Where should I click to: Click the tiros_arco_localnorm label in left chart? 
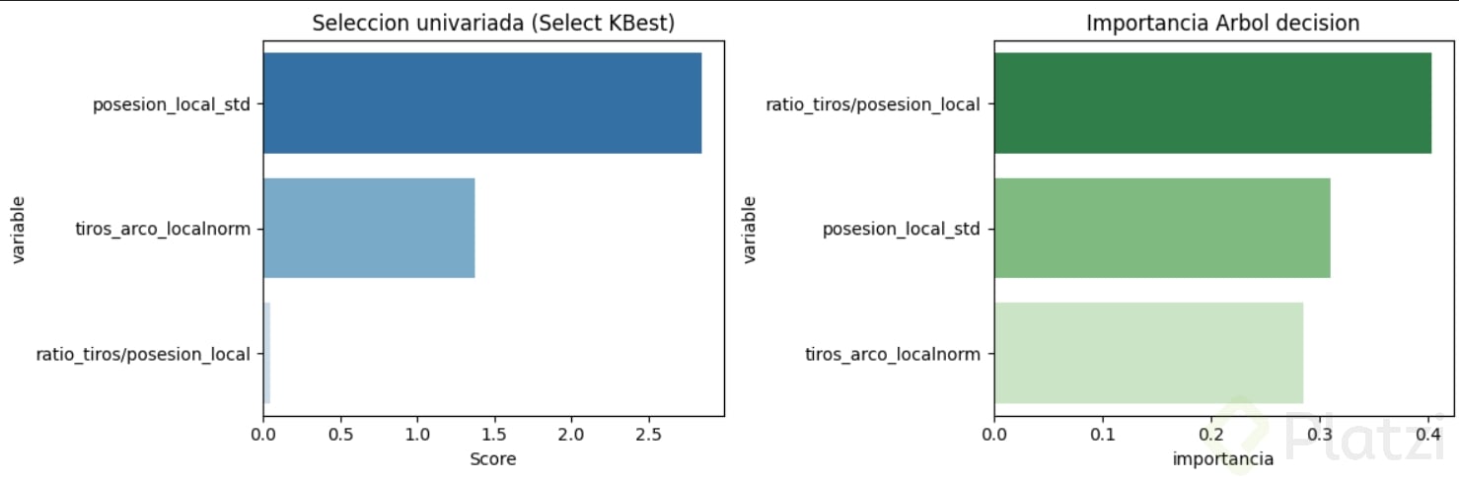[x=162, y=230]
